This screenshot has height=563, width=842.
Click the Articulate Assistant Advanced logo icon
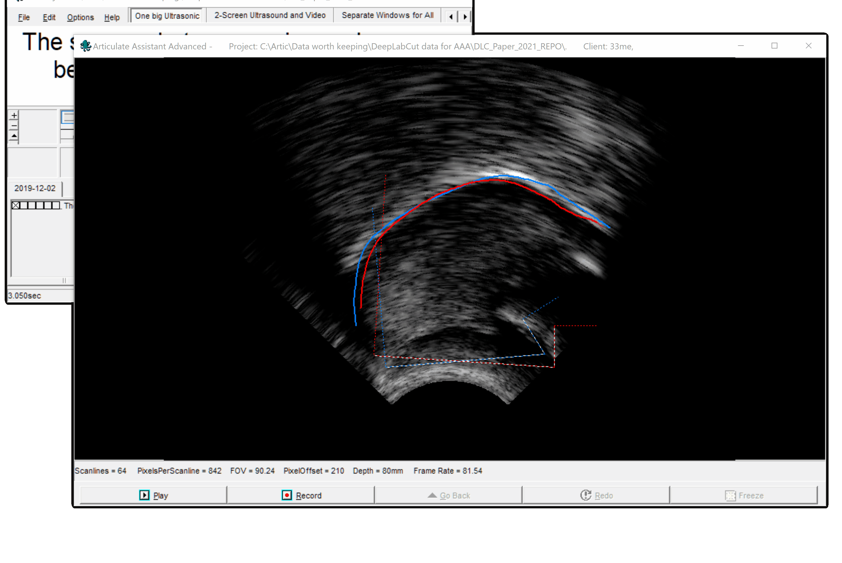[85, 46]
